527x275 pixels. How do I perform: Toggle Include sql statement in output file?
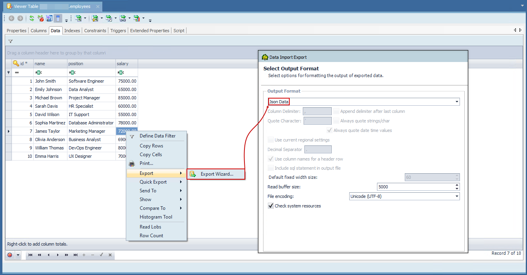pos(271,168)
